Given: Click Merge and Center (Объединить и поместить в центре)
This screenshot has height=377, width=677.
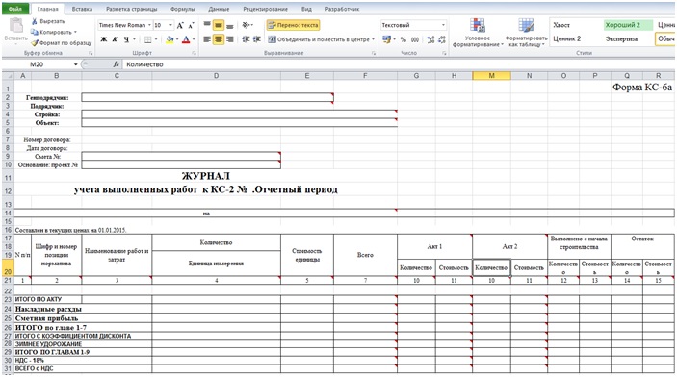Looking at the screenshot, I should [319, 39].
